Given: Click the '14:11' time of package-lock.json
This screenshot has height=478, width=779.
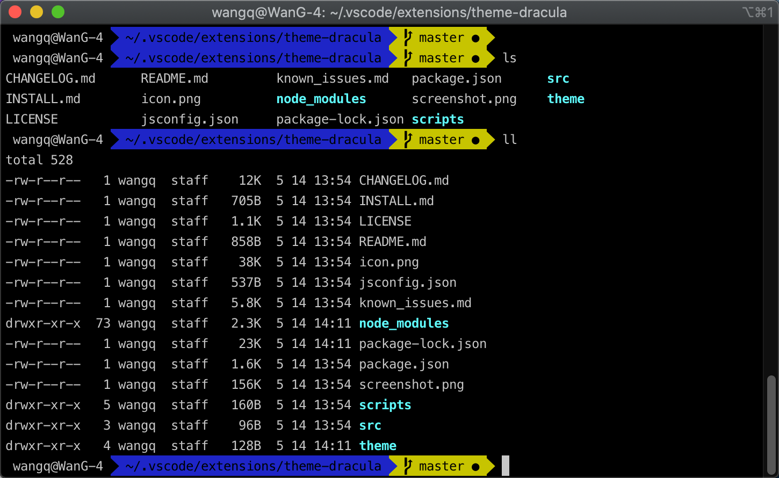Looking at the screenshot, I should pos(333,344).
